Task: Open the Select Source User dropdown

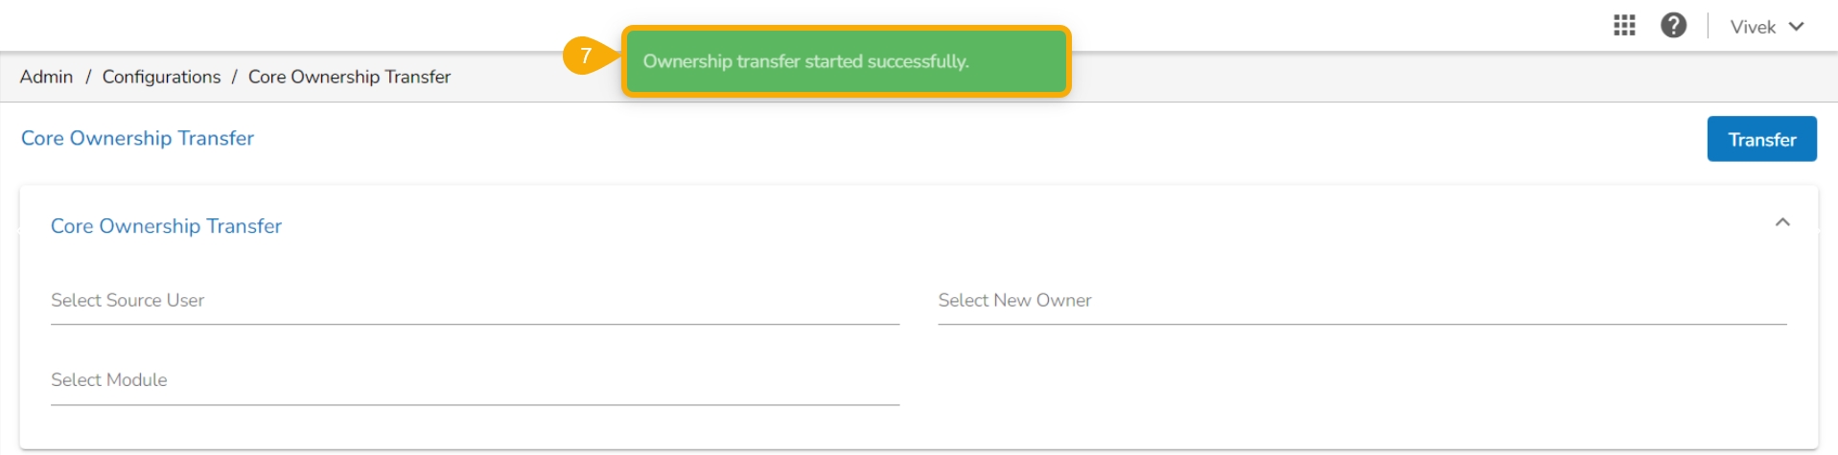Action: 475,301
